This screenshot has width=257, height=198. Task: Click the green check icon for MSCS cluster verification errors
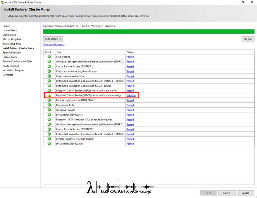[x=49, y=90]
